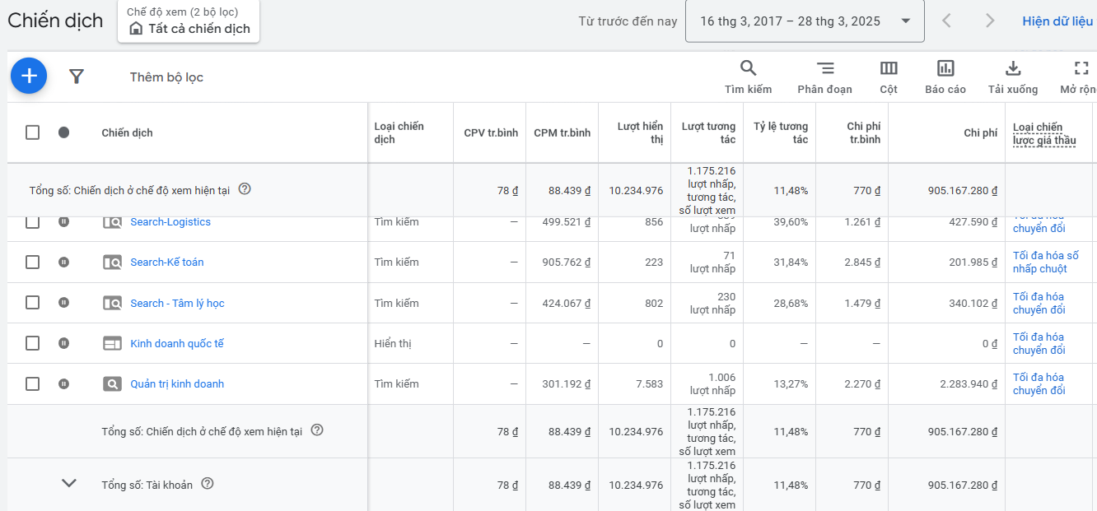The height and width of the screenshot is (511, 1097).
Task: Click the Mở rộng expand icon
Action: coord(1081,69)
